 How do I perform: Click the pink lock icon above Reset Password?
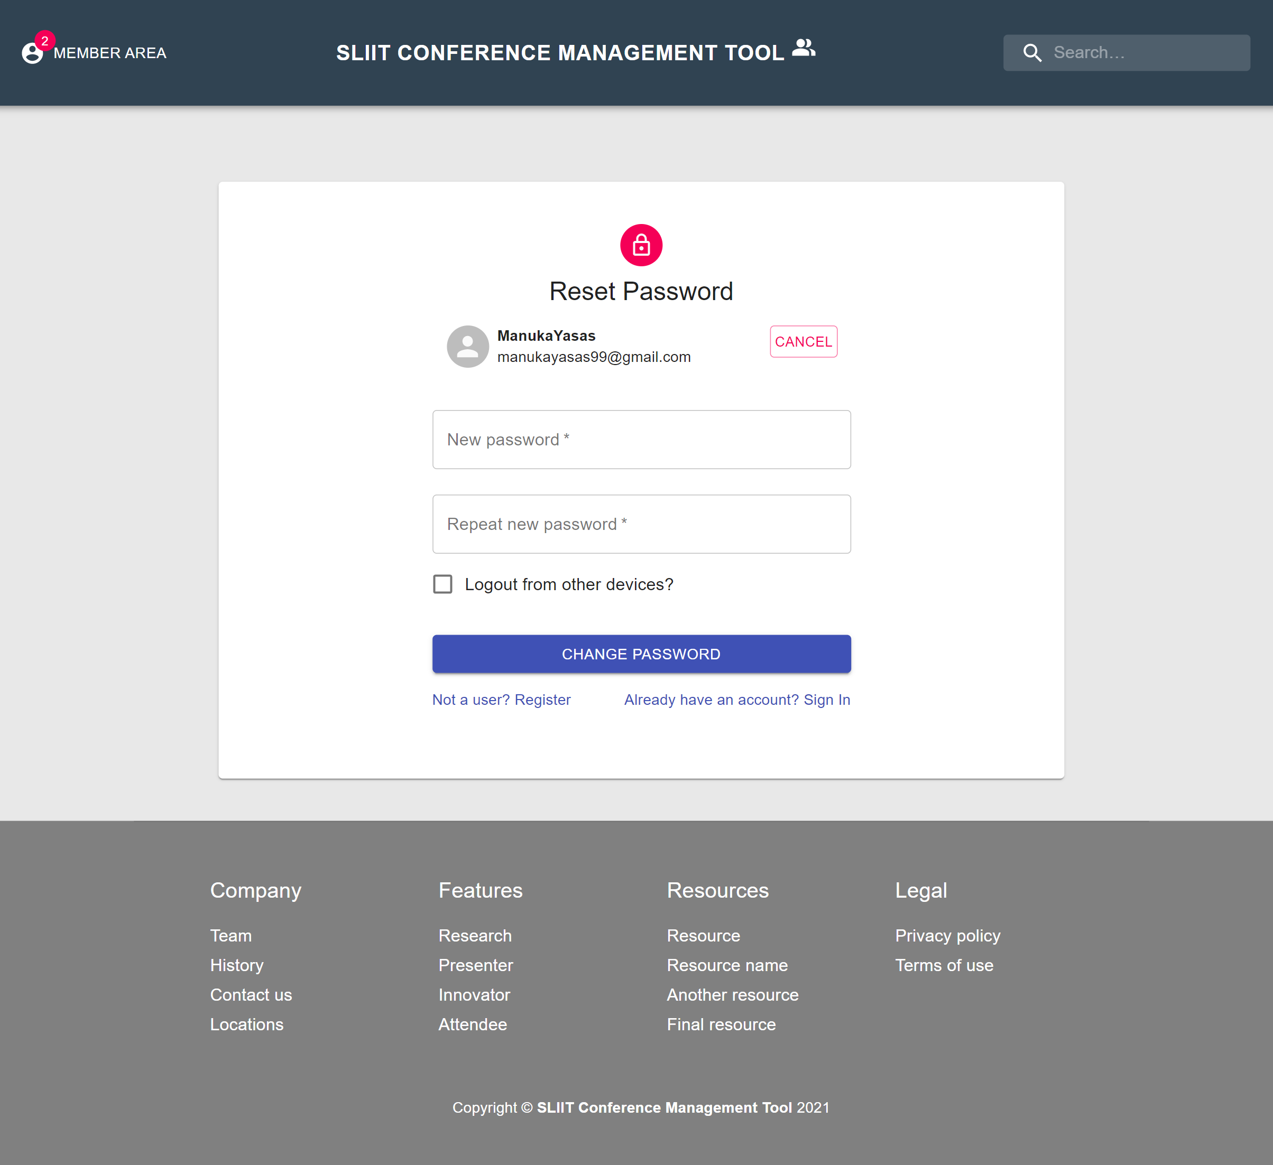tap(641, 246)
